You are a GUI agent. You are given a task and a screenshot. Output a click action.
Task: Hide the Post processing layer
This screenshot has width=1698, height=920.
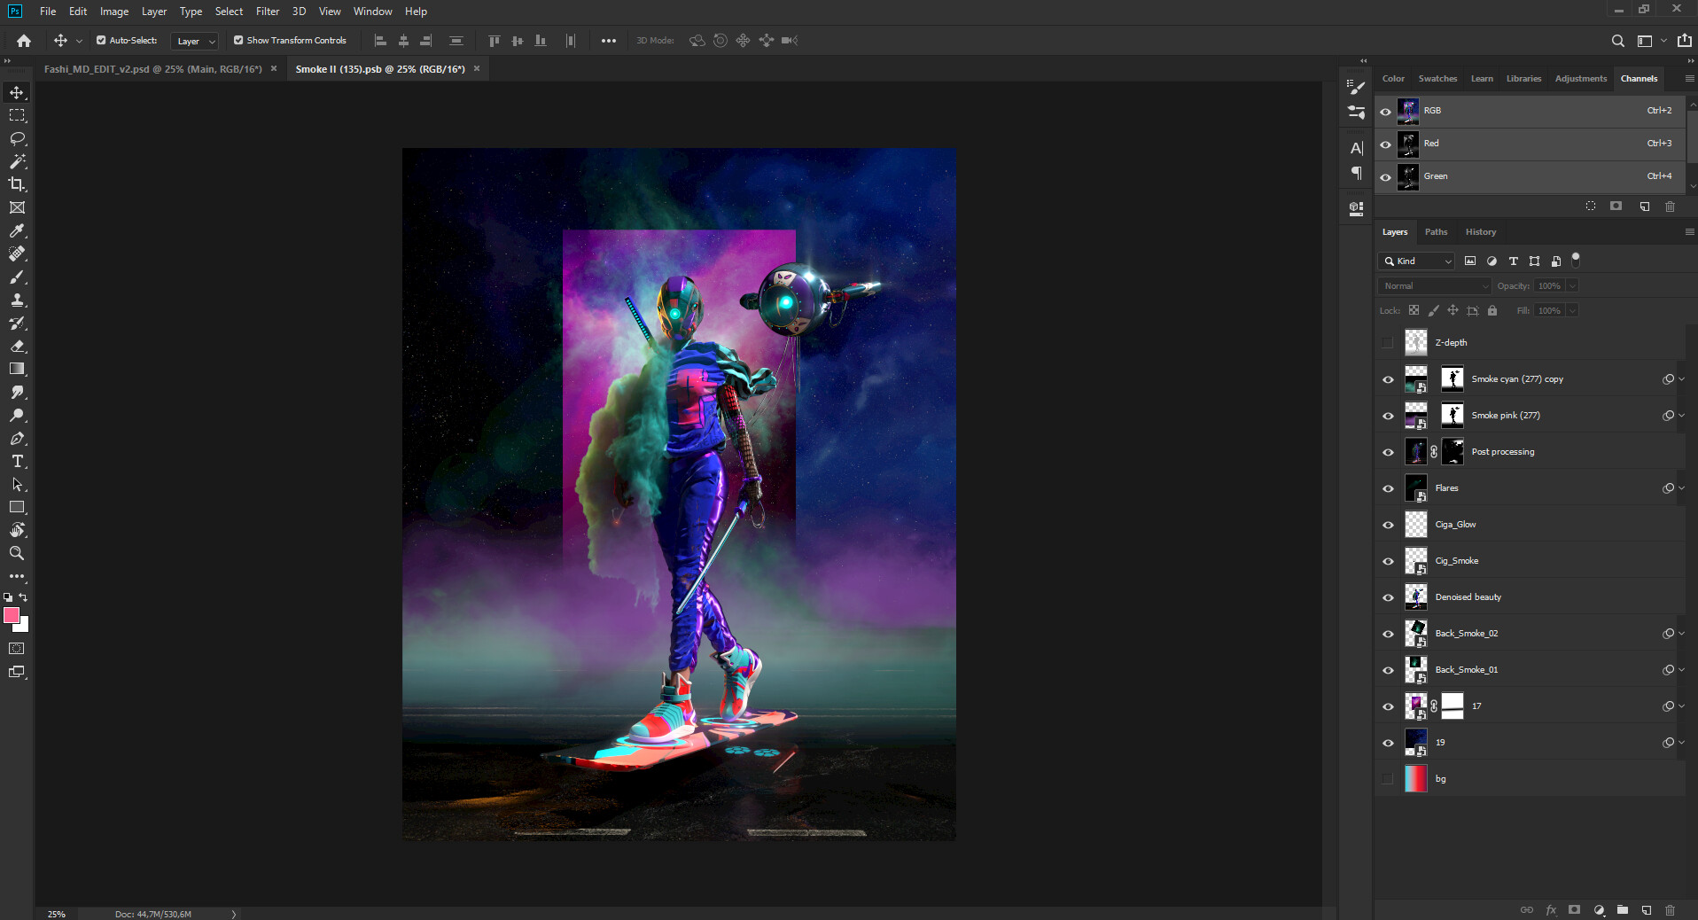tap(1388, 452)
